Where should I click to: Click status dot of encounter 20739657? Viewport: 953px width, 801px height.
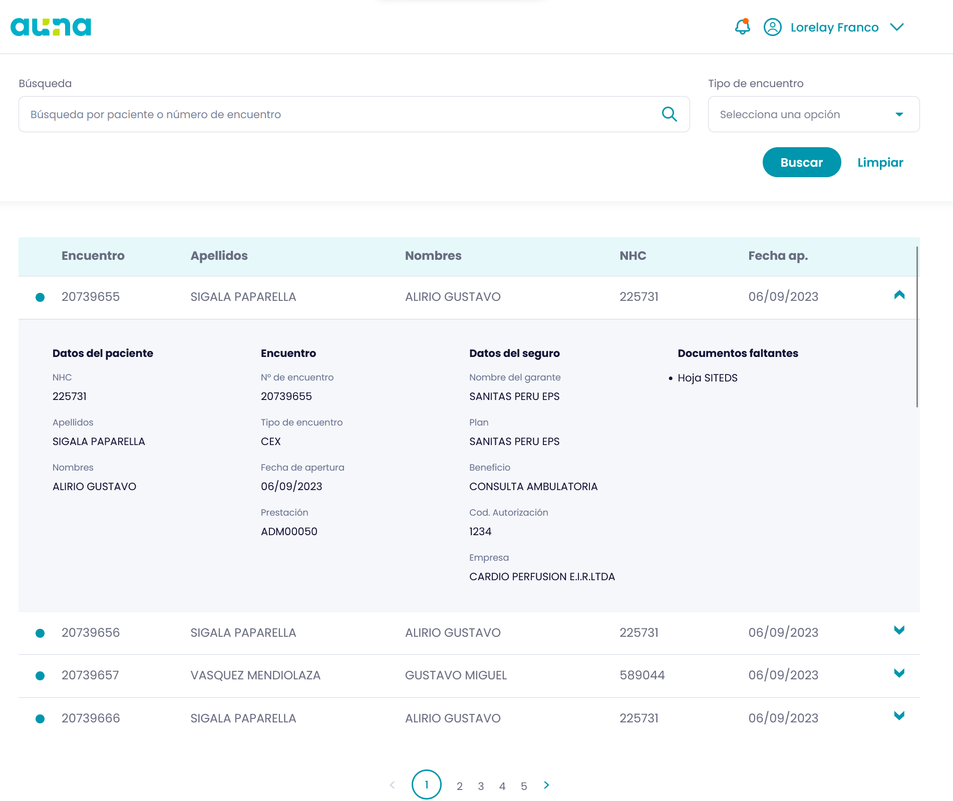tap(40, 676)
